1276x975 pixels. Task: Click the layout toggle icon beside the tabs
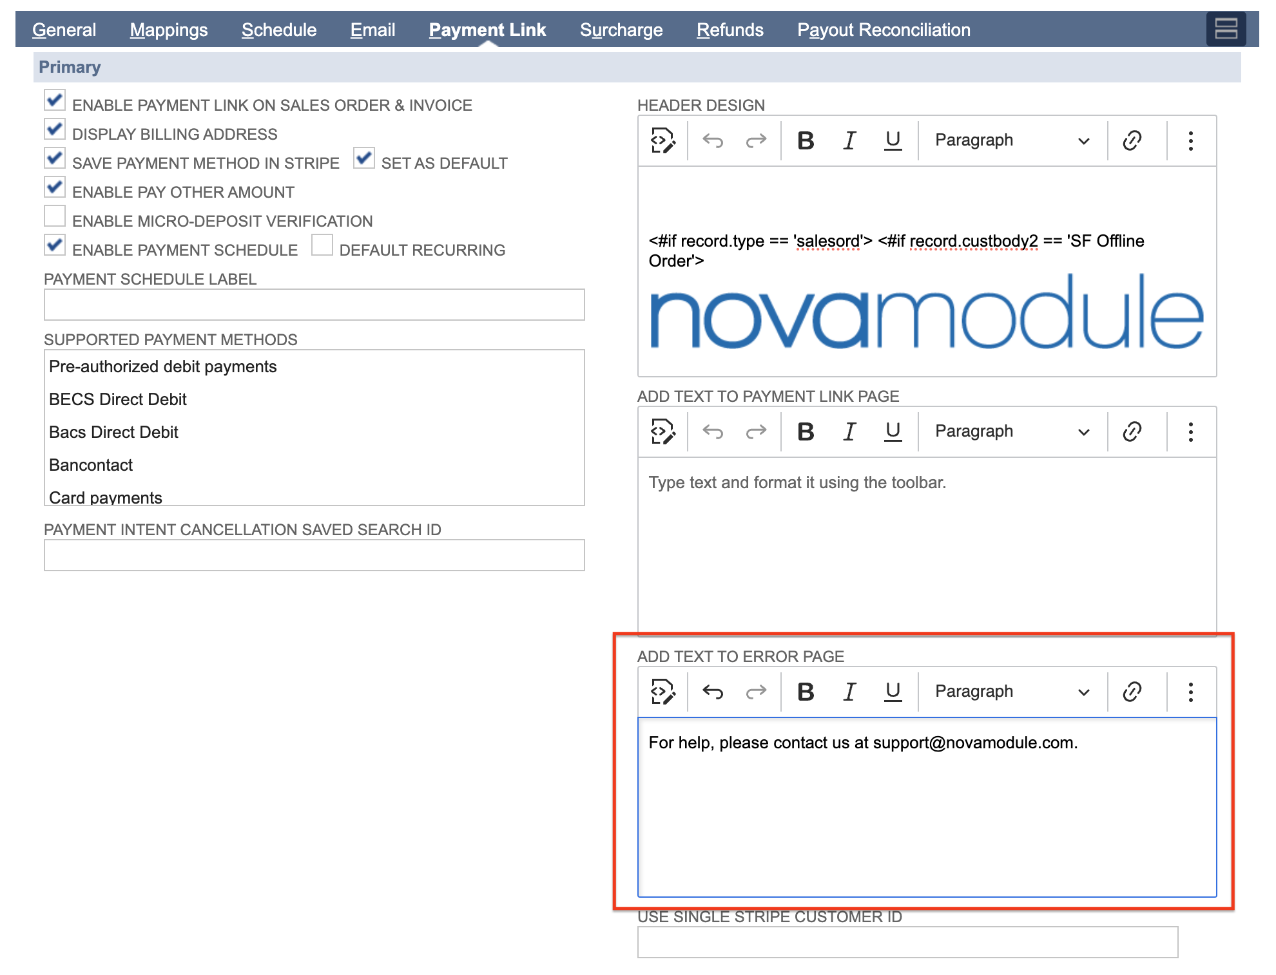(x=1226, y=29)
